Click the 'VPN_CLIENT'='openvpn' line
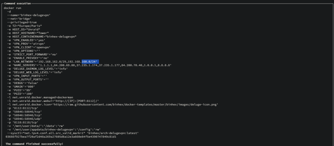This screenshot has width=334, height=146. click(29, 47)
